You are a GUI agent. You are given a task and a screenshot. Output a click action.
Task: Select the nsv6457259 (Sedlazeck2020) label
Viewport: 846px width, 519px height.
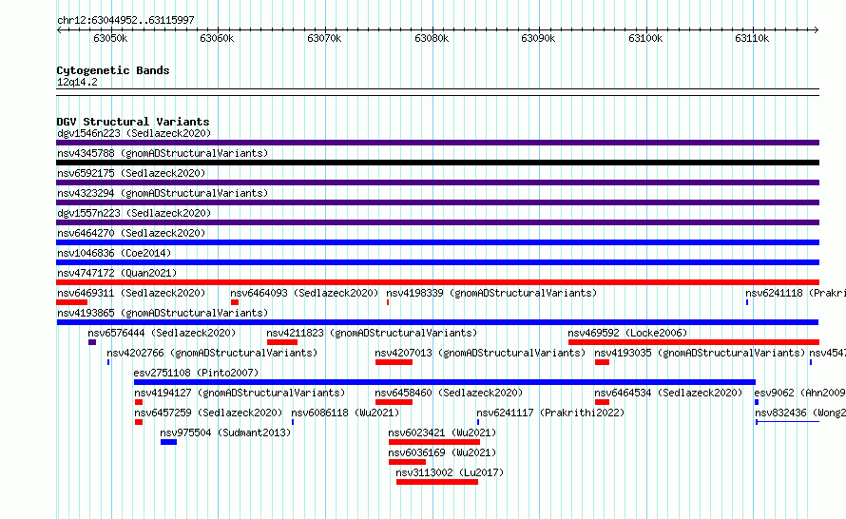[208, 413]
